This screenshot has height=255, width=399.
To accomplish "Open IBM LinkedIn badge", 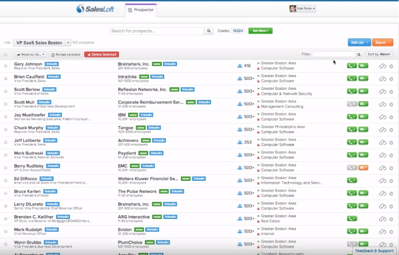I will 146,115.
